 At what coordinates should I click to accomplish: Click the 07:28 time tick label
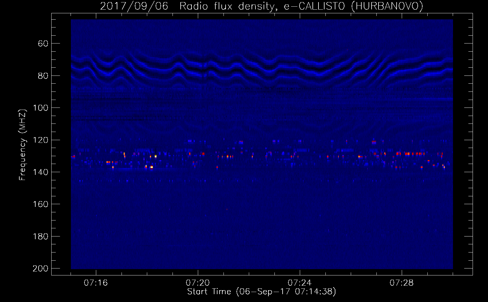[402, 283]
